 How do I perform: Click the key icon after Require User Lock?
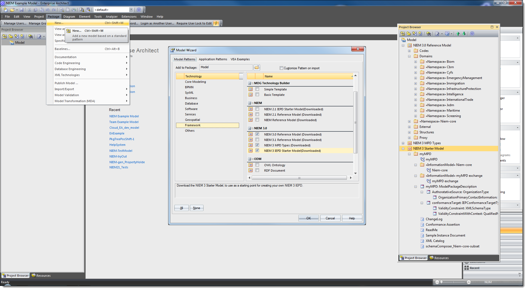(x=216, y=23)
